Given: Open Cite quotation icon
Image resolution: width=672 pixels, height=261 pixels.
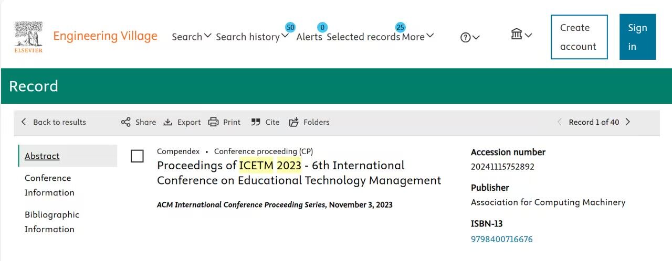Looking at the screenshot, I should tap(256, 122).
